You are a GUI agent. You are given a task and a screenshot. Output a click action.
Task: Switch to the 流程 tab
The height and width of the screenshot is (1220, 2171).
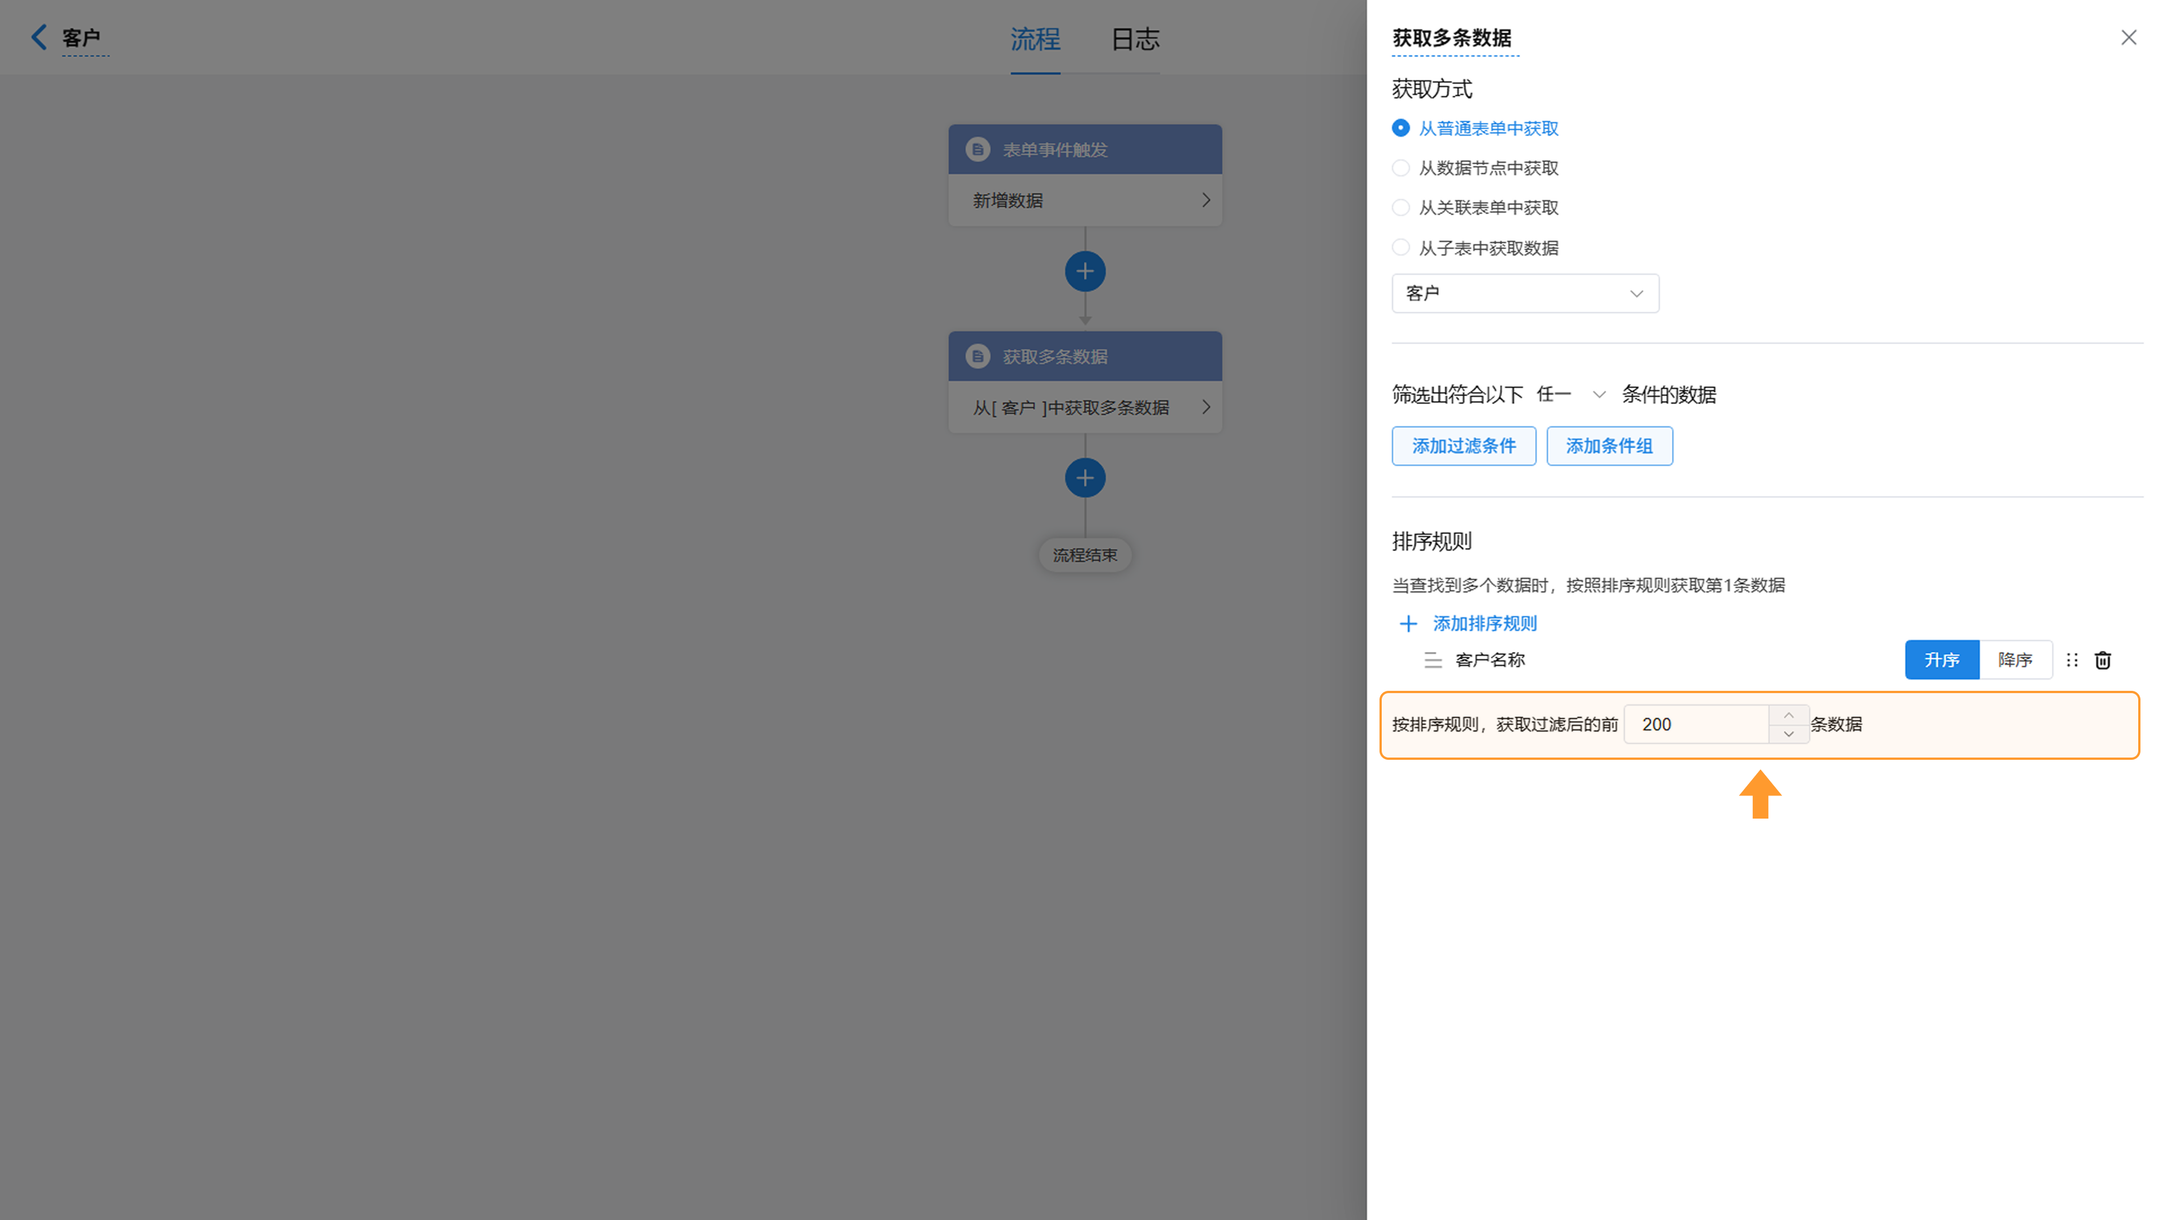coord(1035,39)
